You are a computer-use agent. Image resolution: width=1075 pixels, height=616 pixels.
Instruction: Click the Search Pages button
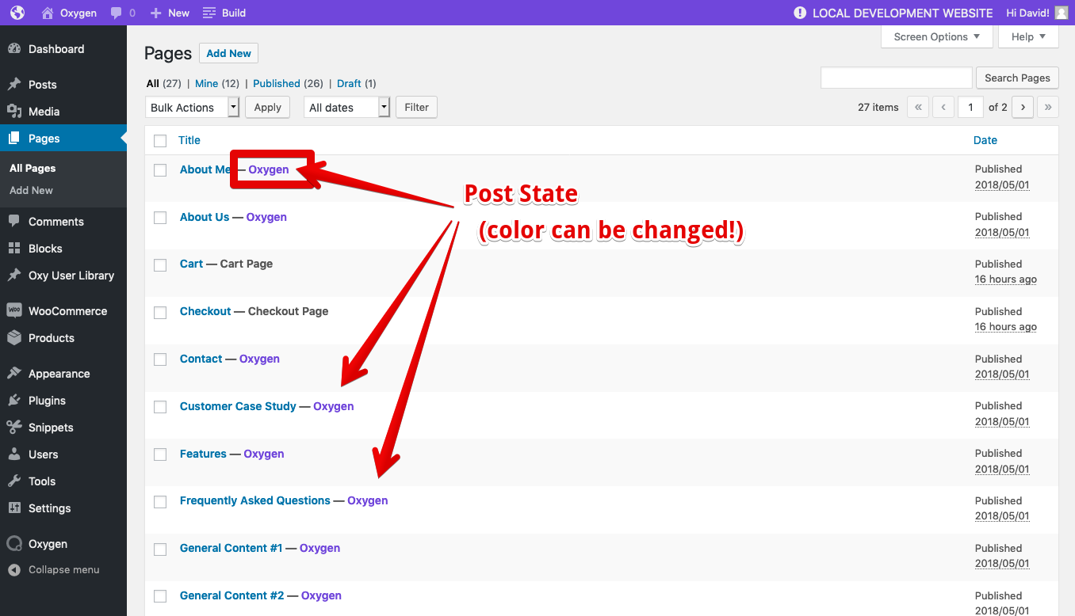click(1017, 78)
